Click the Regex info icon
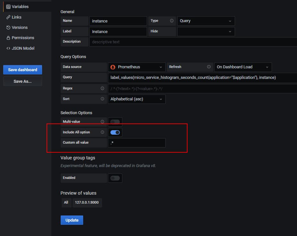Viewport: 297px width, 236px height. pos(102,88)
